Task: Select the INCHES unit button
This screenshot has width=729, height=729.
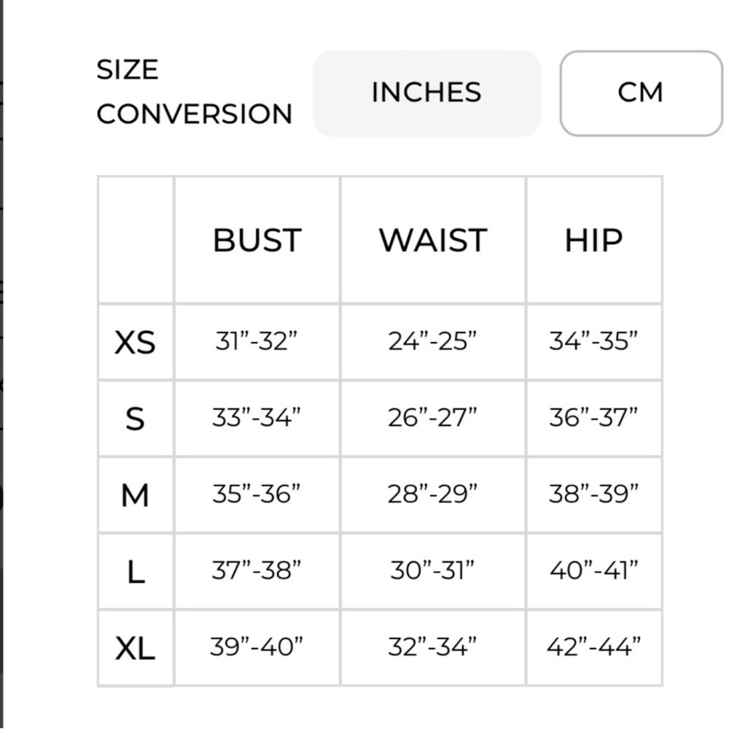Action: point(426,93)
